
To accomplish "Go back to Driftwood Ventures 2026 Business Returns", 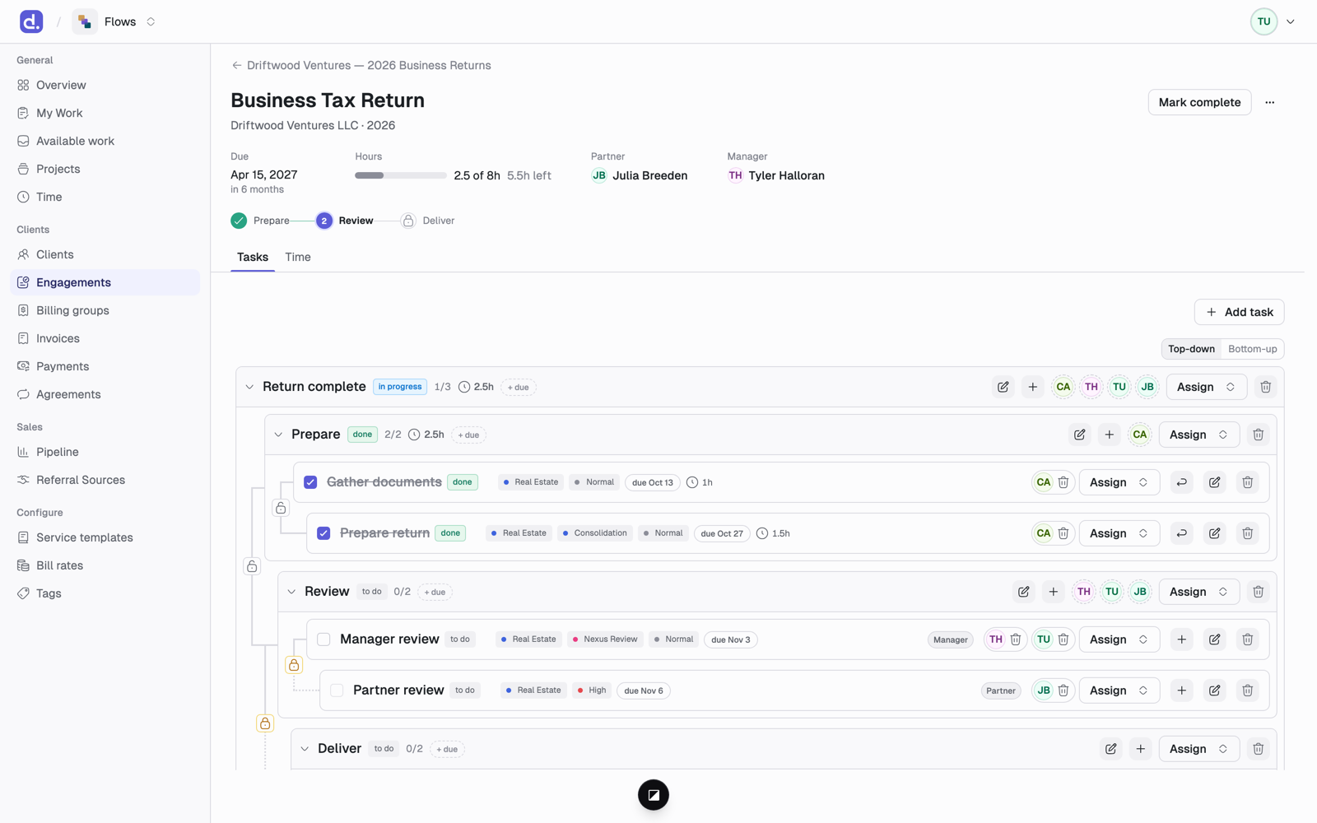I will pyautogui.click(x=361, y=65).
